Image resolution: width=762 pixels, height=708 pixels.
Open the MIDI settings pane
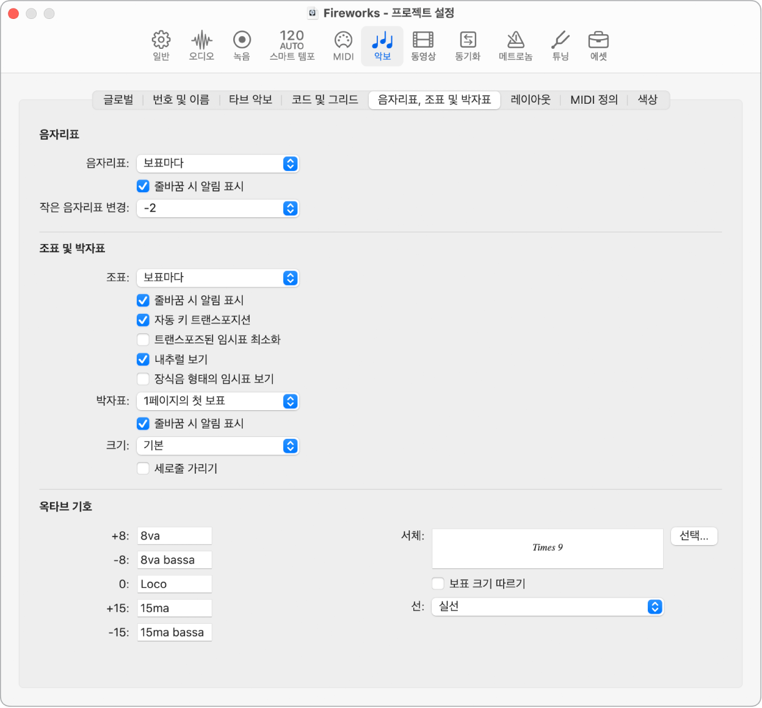(343, 46)
